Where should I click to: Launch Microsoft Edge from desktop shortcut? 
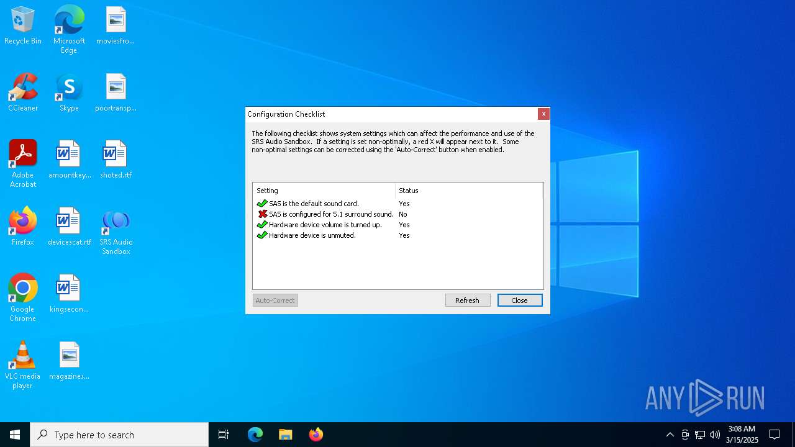[x=69, y=30]
